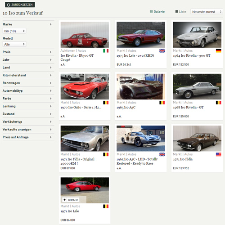Screen dimensions: 225x225
Task: Expand the Automobiltyp filter
Action: pyautogui.click(x=28, y=90)
